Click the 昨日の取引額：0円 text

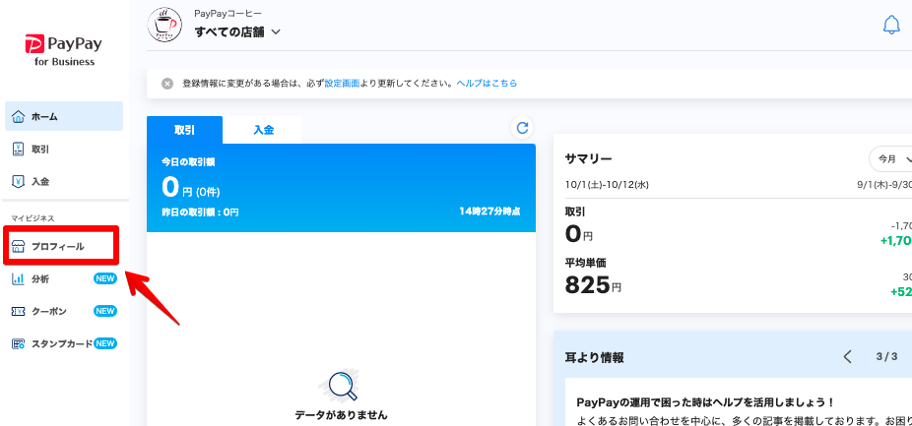pyautogui.click(x=200, y=213)
